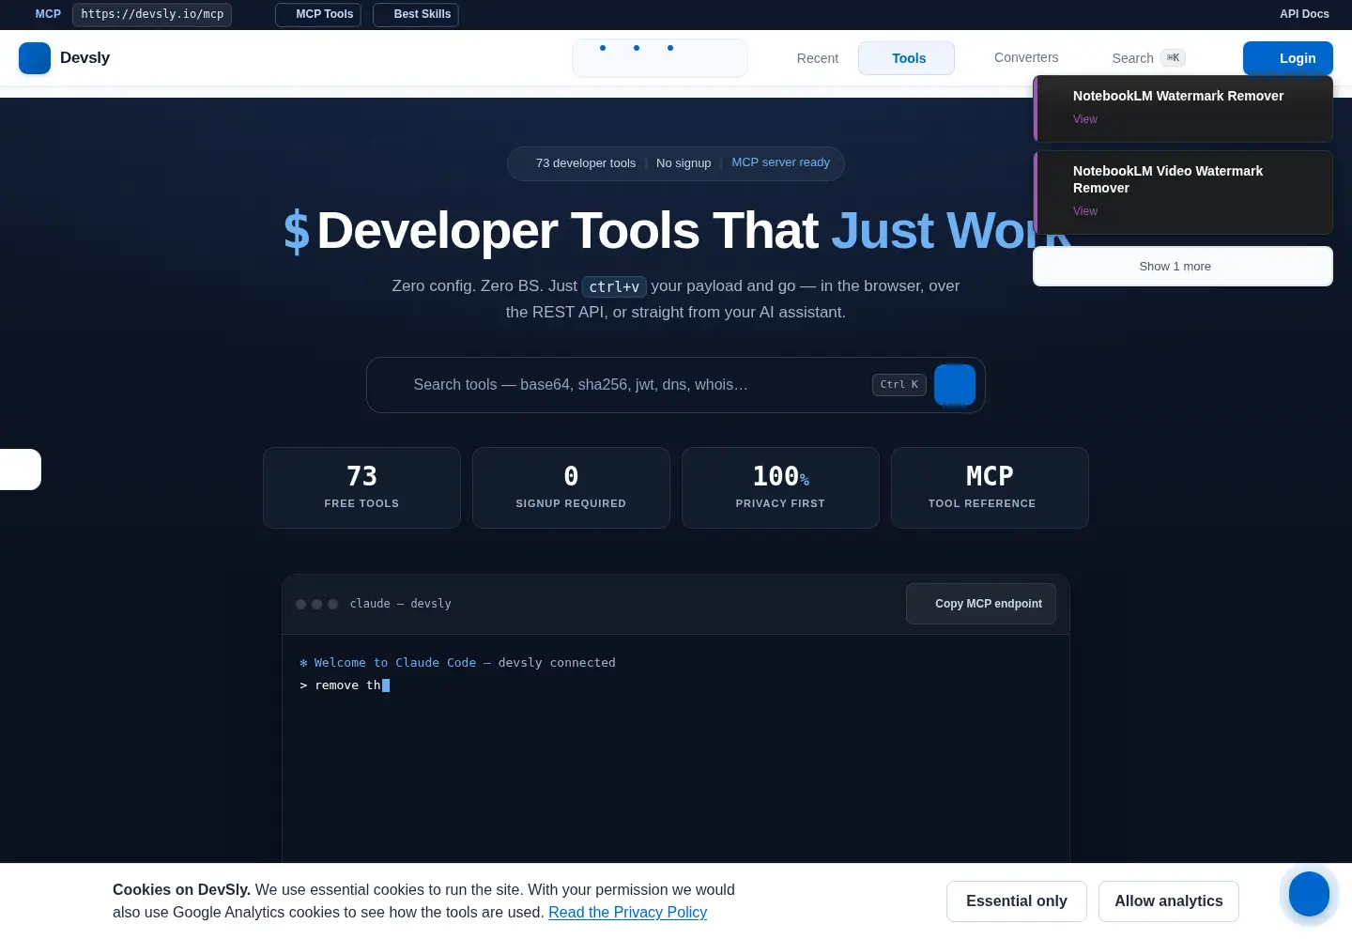Select the Recent nav item
This screenshot has width=1352, height=939.
pos(818,58)
